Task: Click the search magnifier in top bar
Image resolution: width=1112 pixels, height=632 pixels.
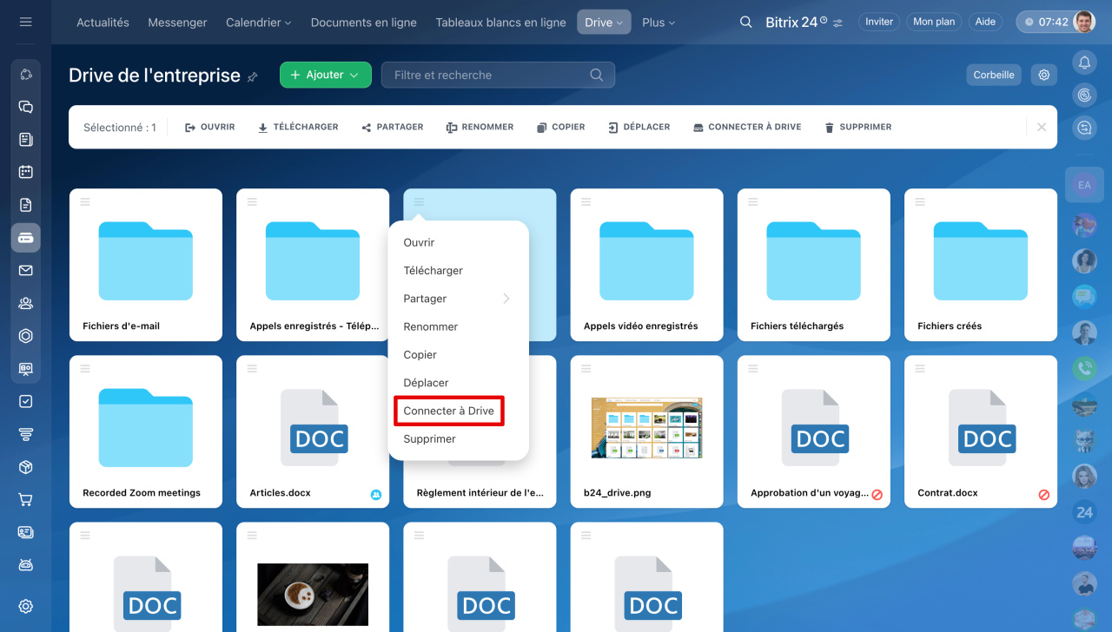Action: 745,23
